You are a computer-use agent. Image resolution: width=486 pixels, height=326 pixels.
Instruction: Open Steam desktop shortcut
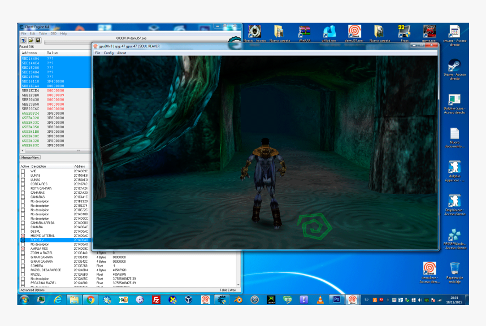pos(454,69)
